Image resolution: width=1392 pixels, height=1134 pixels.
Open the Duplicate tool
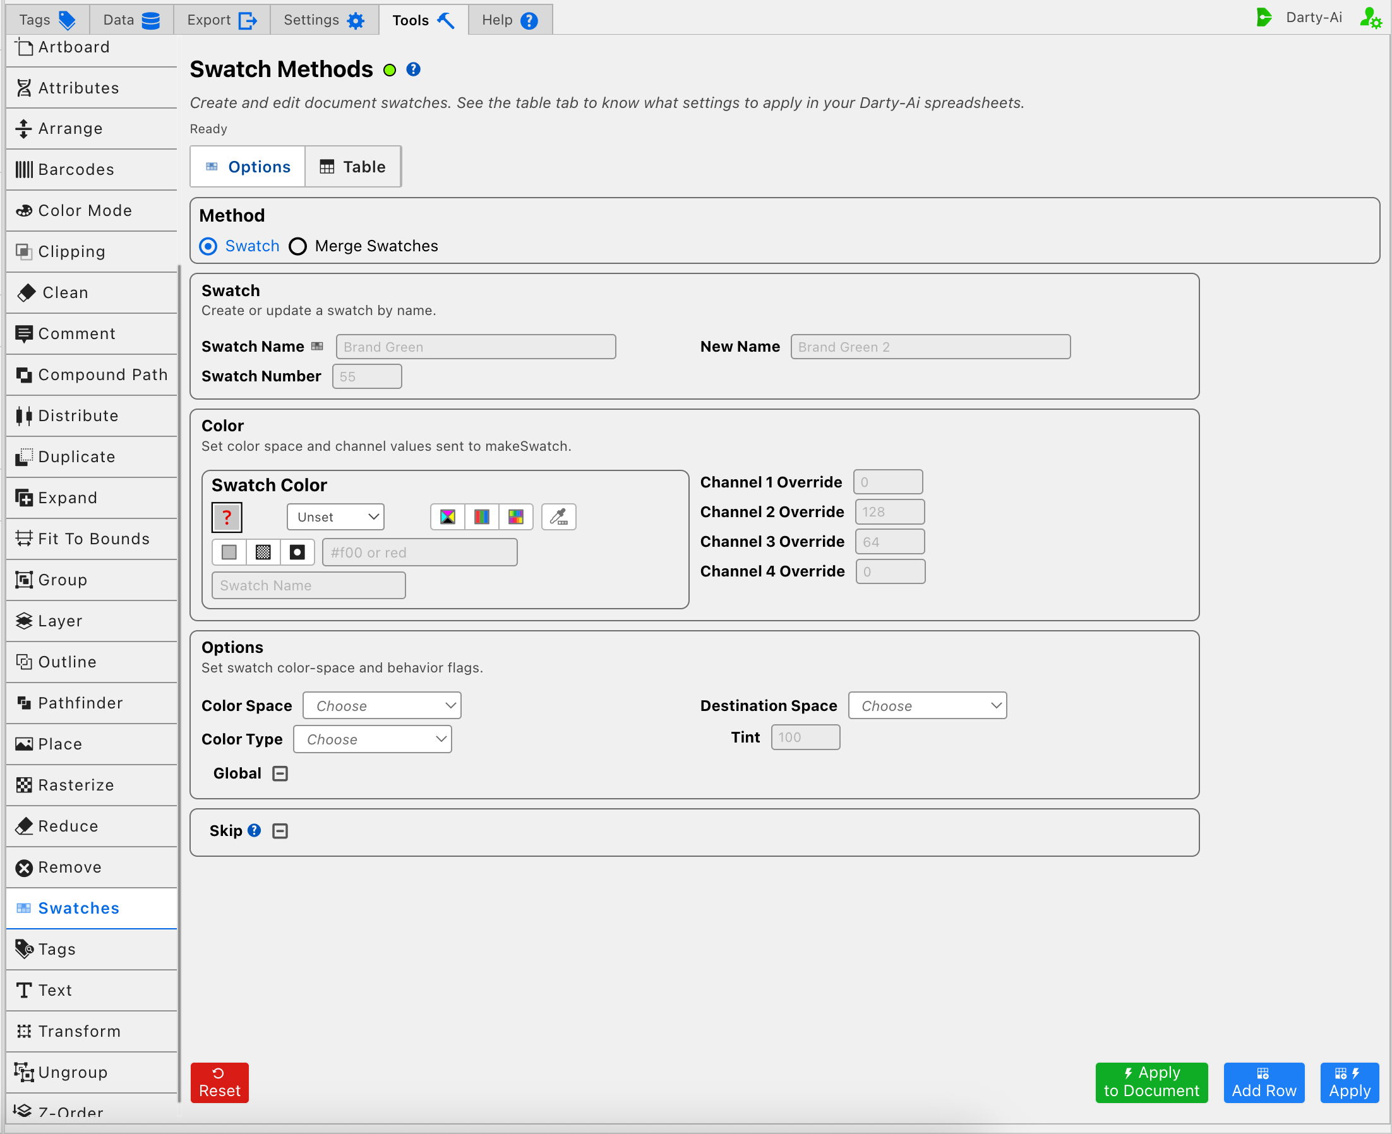coord(91,457)
